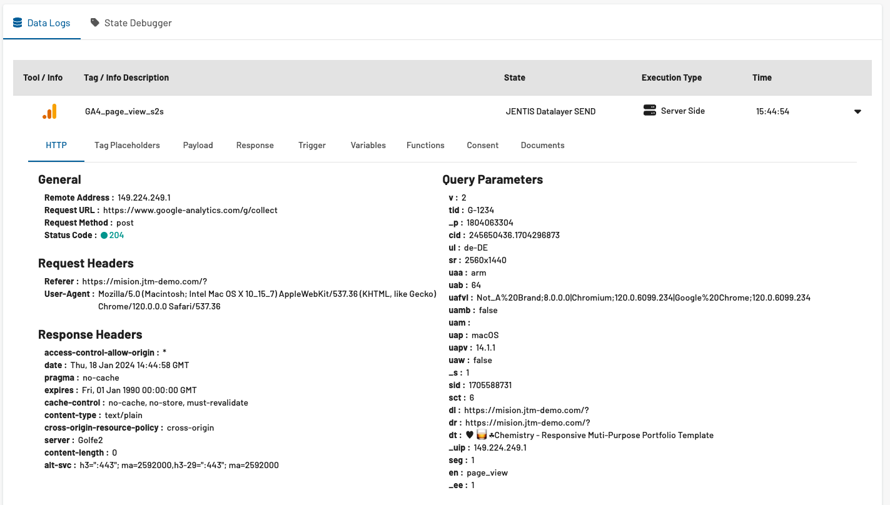Open the Trigger sub-tab

pyautogui.click(x=312, y=145)
